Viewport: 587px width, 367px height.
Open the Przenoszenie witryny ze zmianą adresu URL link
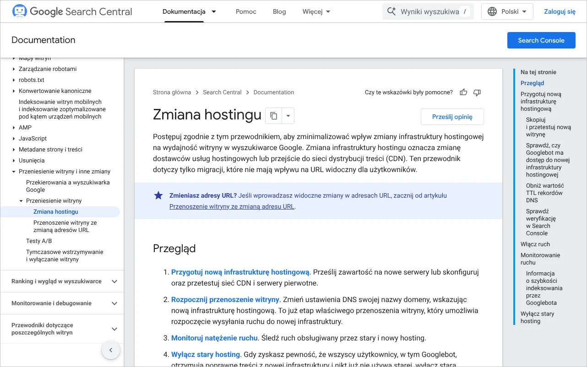(232, 206)
